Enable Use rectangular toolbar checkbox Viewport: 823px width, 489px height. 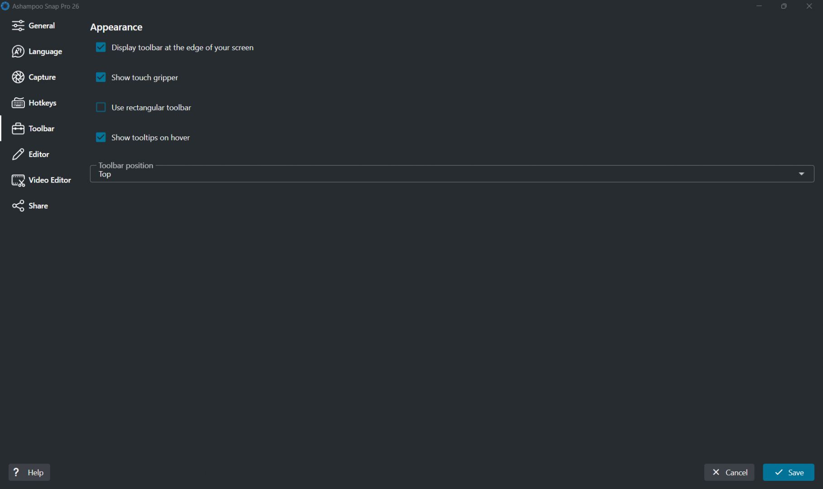(100, 107)
